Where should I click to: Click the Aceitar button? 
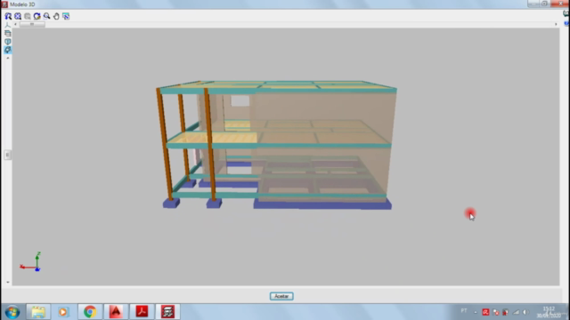point(281,296)
